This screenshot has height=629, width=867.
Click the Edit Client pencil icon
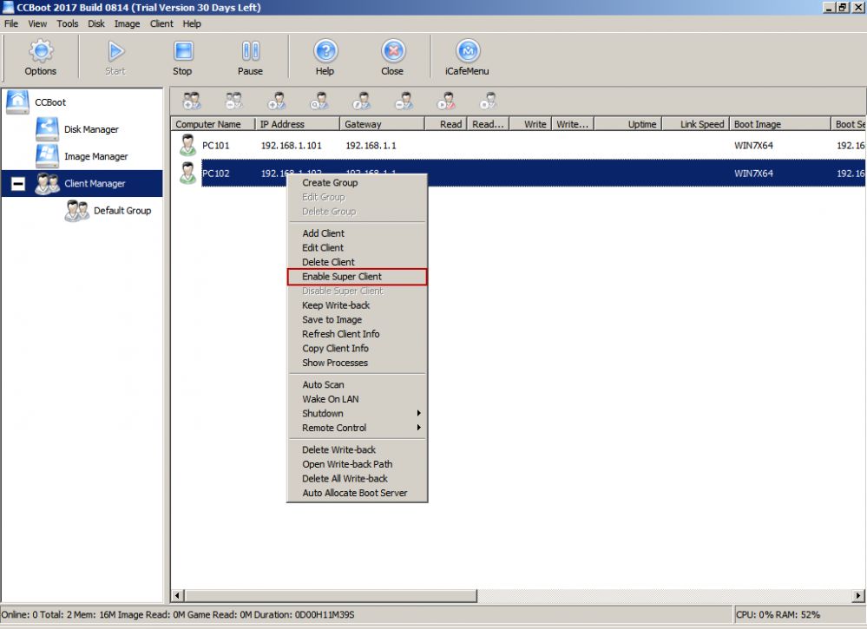(362, 102)
